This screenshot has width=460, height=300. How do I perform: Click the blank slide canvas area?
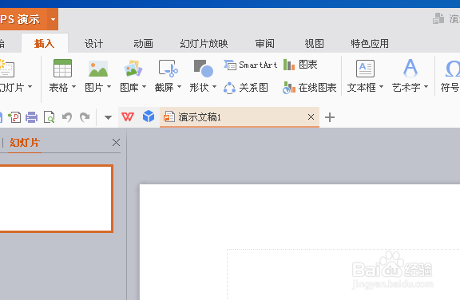click(x=299, y=242)
